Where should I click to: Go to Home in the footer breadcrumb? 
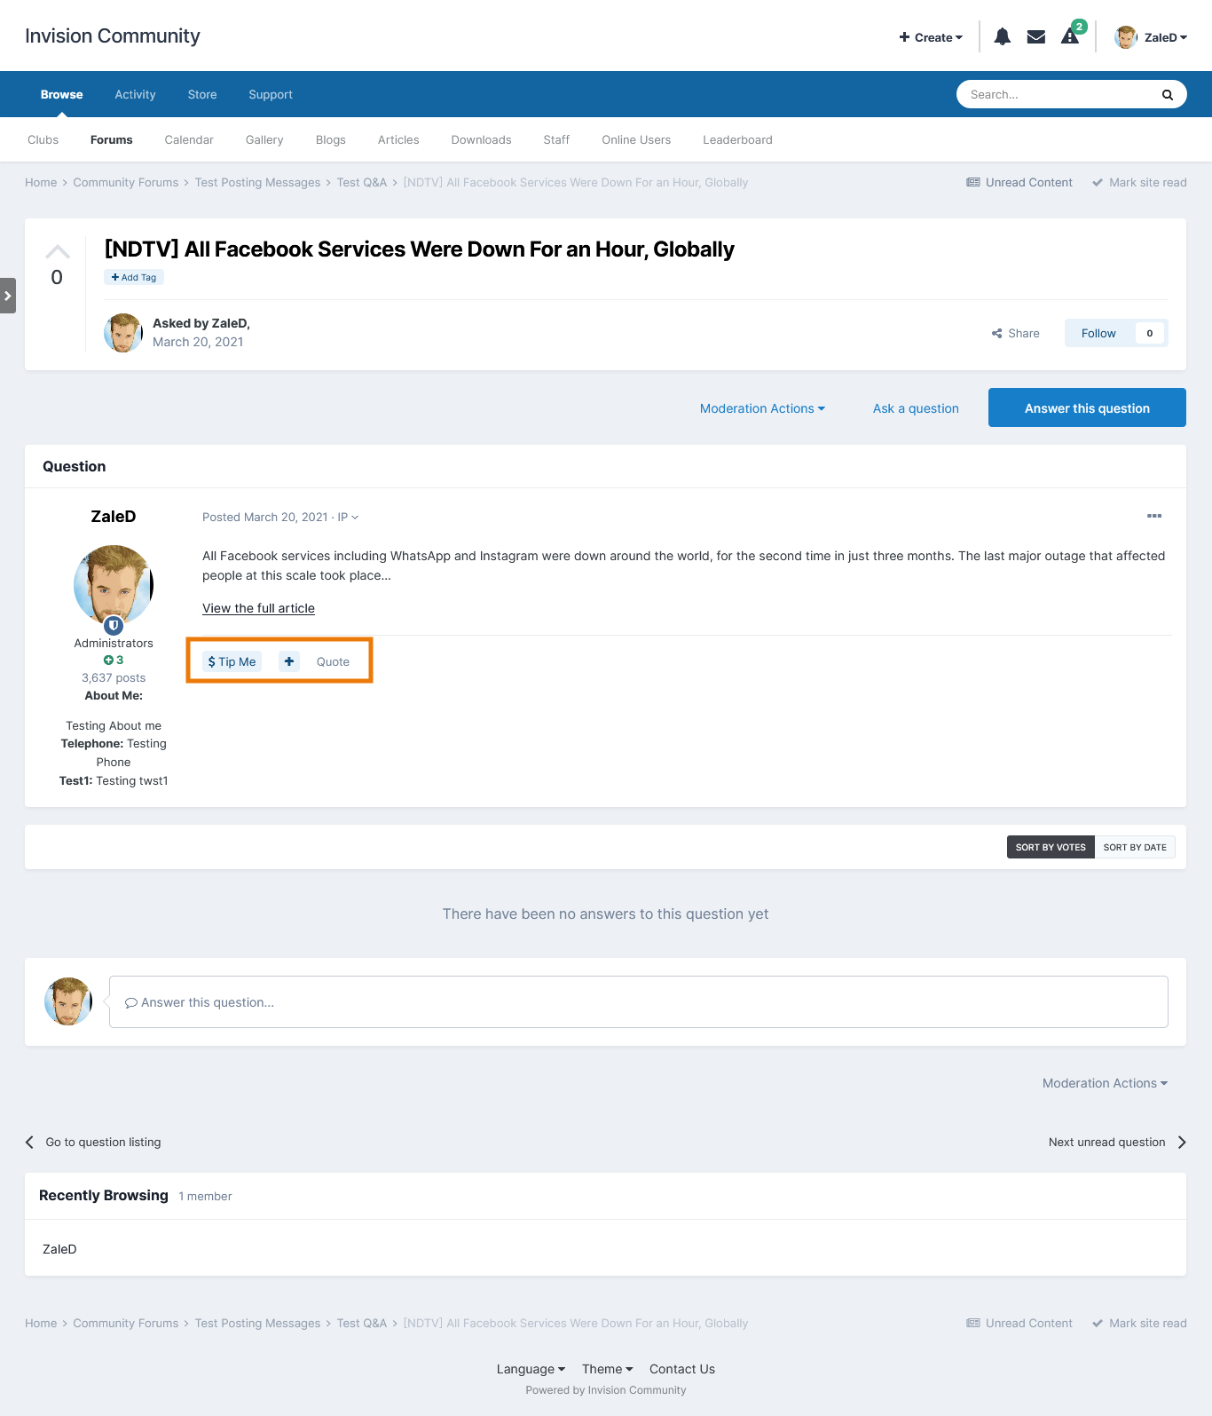tap(41, 1323)
